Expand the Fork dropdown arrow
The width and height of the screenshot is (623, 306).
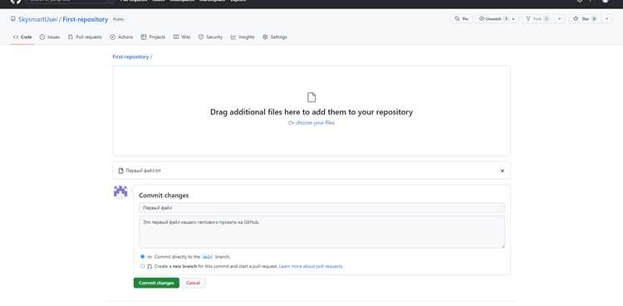click(560, 18)
